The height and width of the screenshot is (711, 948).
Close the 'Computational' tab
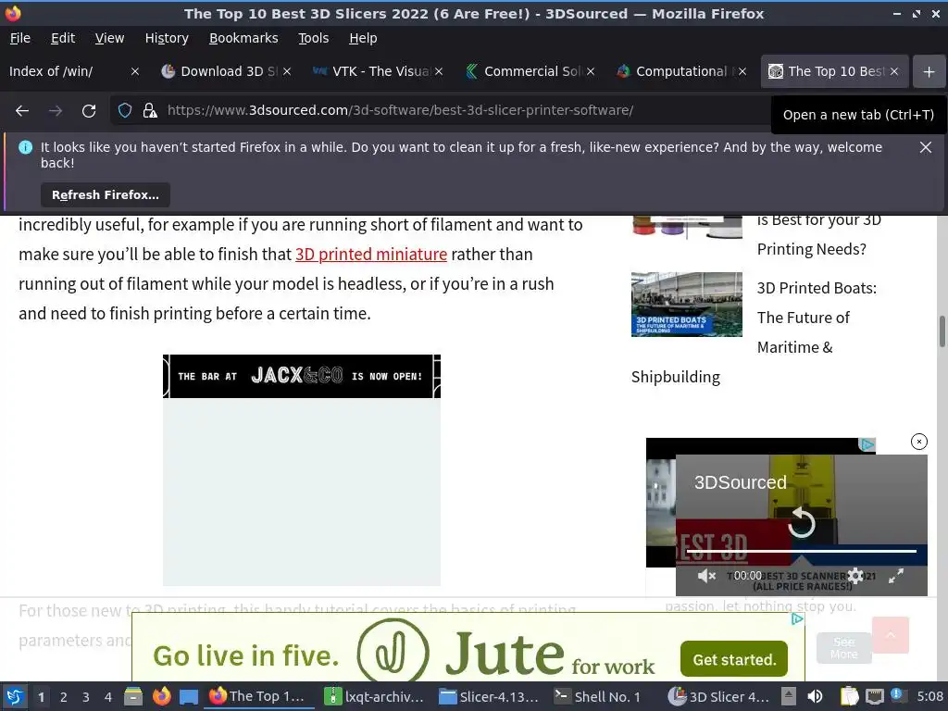pyautogui.click(x=742, y=71)
